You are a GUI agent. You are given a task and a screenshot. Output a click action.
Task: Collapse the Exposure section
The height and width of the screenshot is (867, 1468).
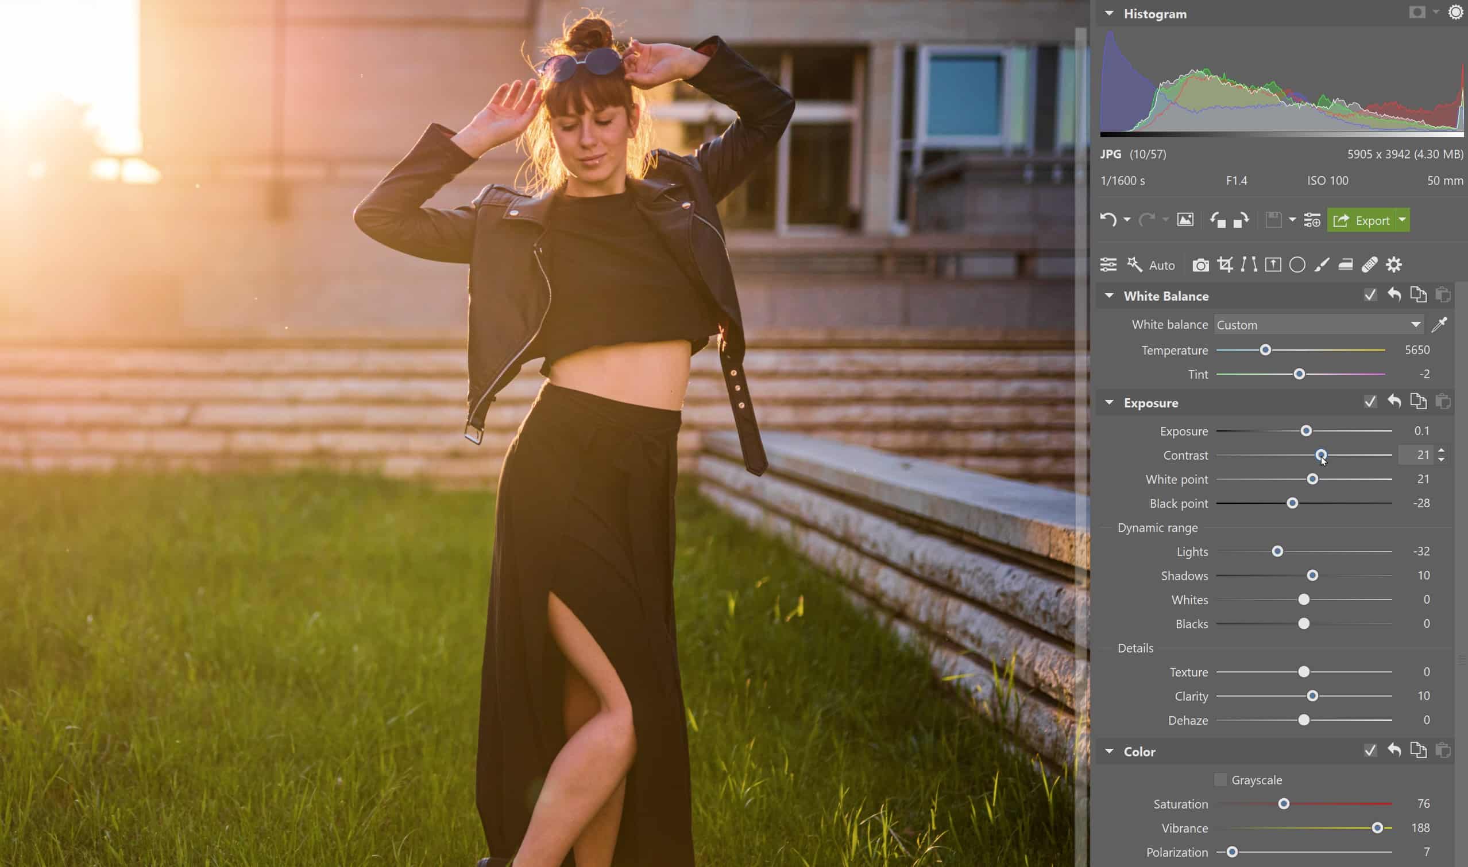(x=1109, y=403)
